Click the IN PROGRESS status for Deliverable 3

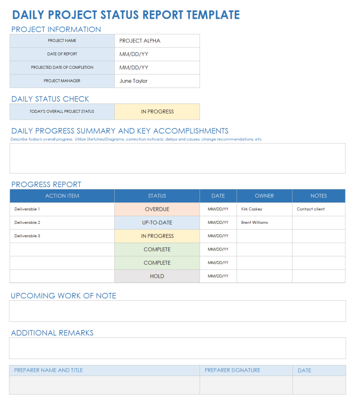(x=157, y=236)
